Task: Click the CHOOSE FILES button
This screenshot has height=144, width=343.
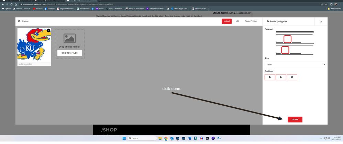Action: 69,53
